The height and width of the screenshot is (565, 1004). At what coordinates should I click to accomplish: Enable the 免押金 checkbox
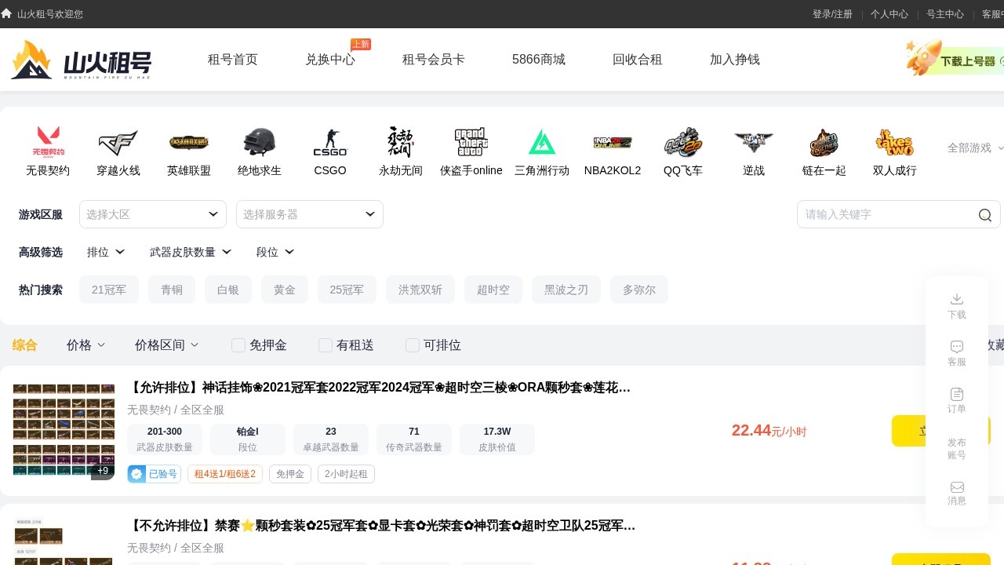(238, 345)
